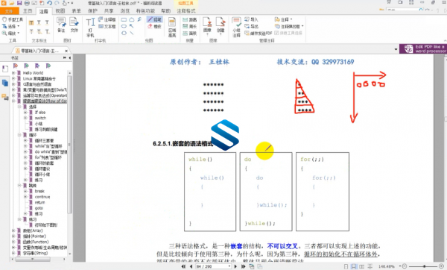Open the Pages panel in left sidebar
Image resolution: width=447 pixels, height=270 pixels.
pyautogui.click(x=5, y=83)
